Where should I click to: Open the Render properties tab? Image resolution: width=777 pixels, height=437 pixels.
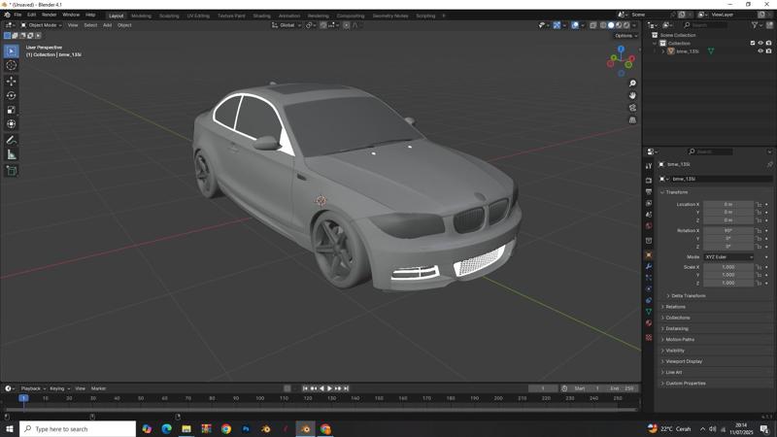pyautogui.click(x=649, y=181)
